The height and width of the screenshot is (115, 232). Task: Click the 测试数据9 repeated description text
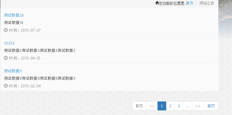[40, 78]
